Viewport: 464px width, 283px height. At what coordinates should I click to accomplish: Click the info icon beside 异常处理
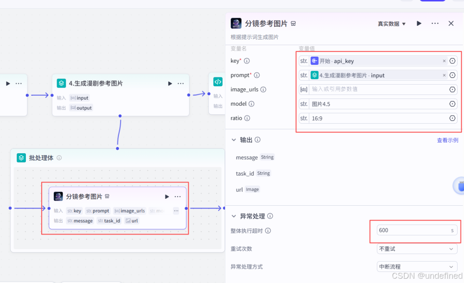click(270, 216)
